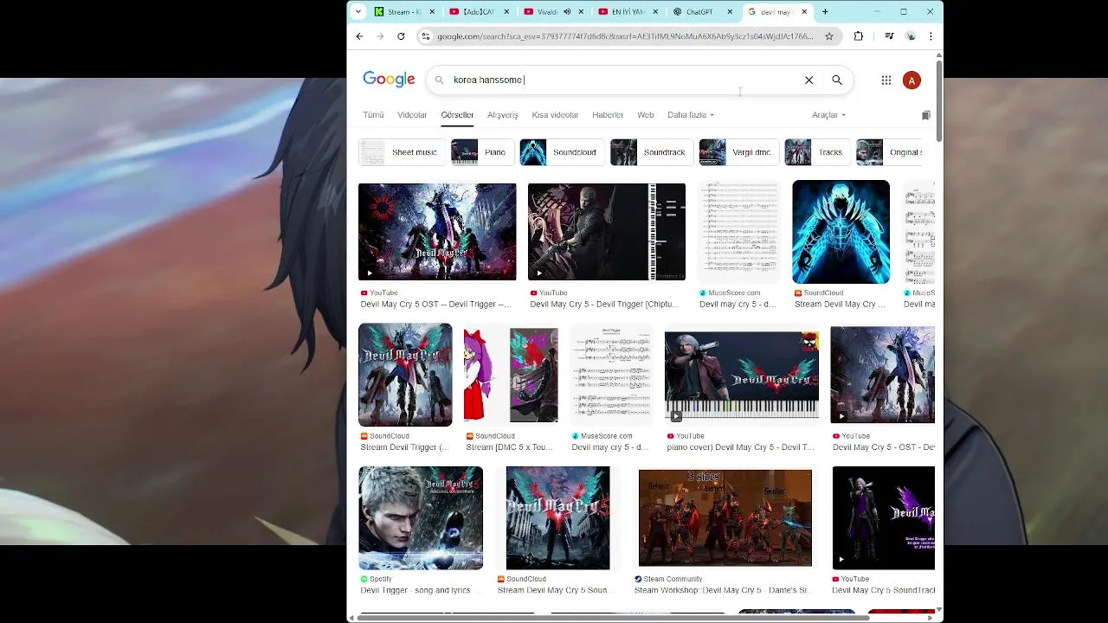Switch to the EN İYİ YouTube tab
The image size is (1108, 623).
point(627,12)
